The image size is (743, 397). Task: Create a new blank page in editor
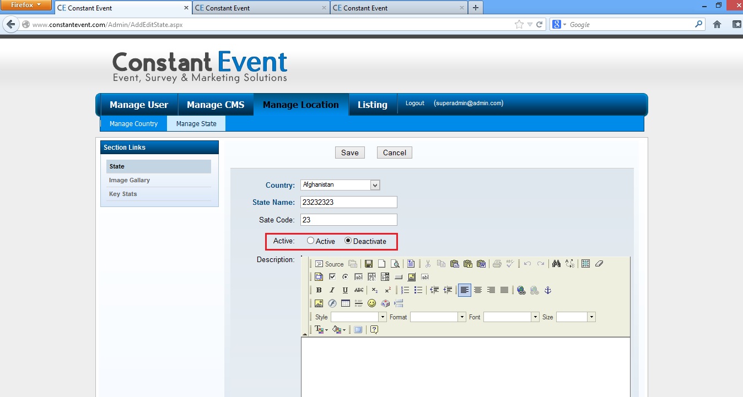click(381, 264)
